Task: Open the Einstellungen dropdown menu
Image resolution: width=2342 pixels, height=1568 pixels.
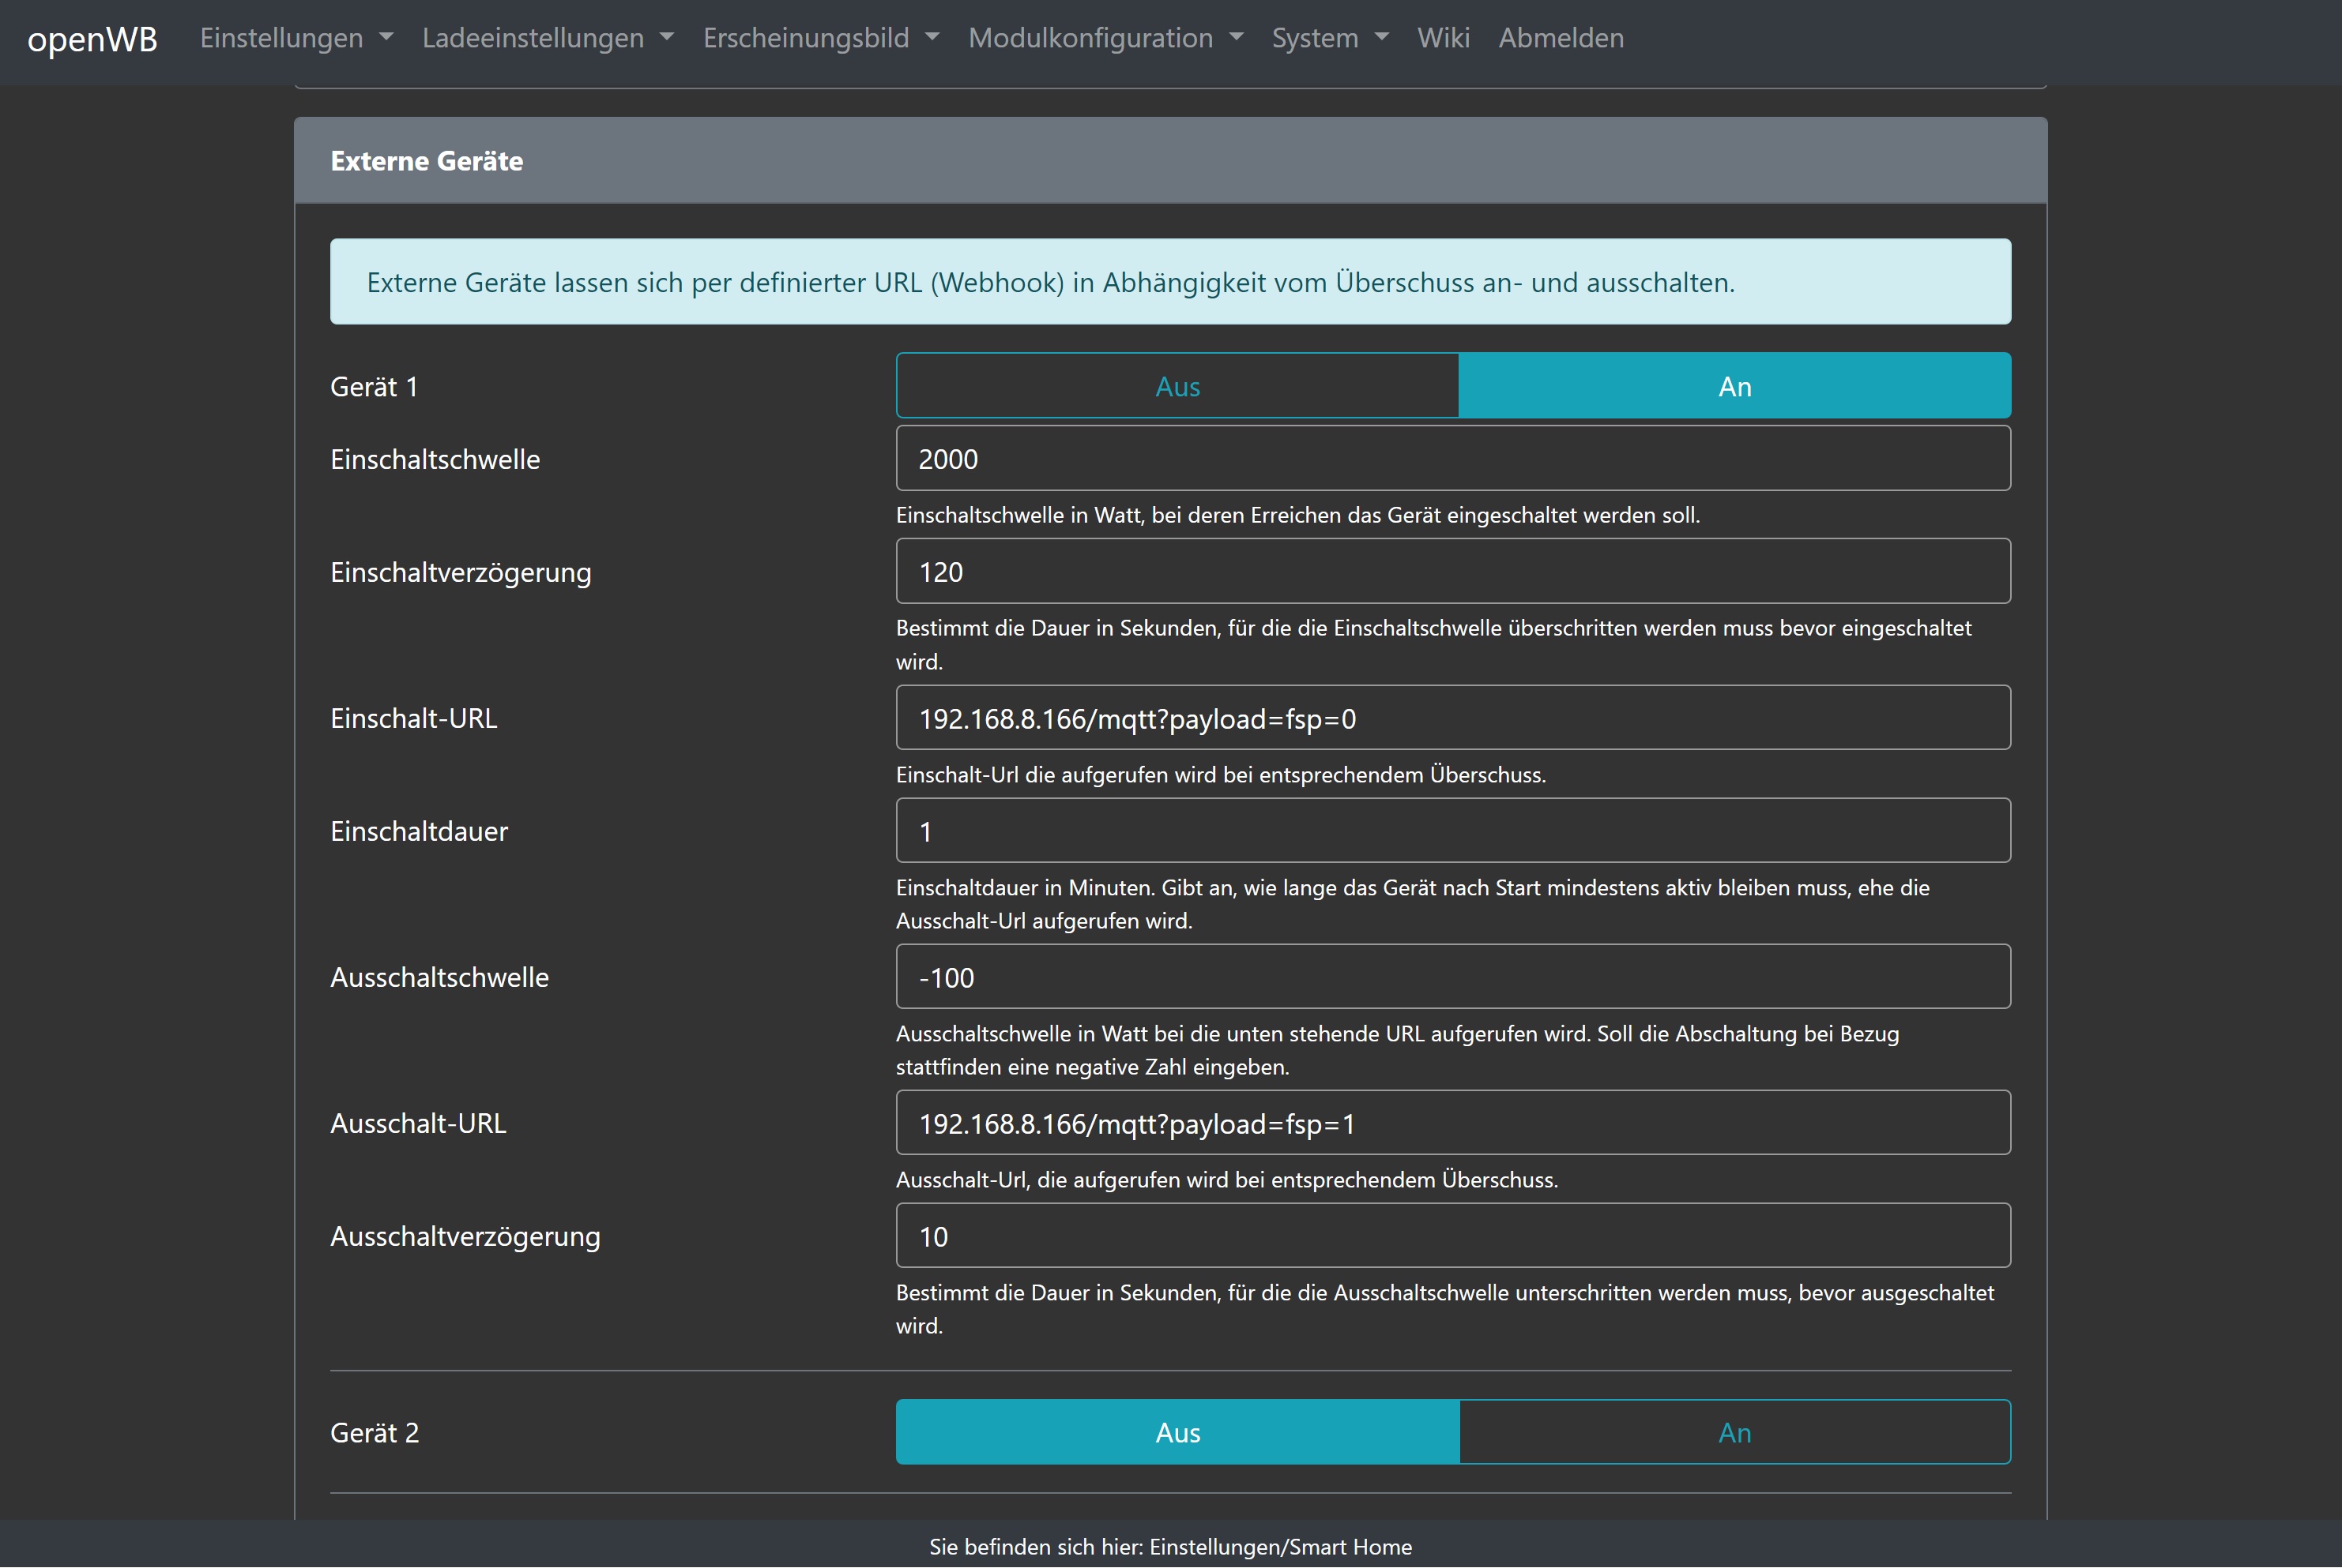Action: click(x=296, y=38)
